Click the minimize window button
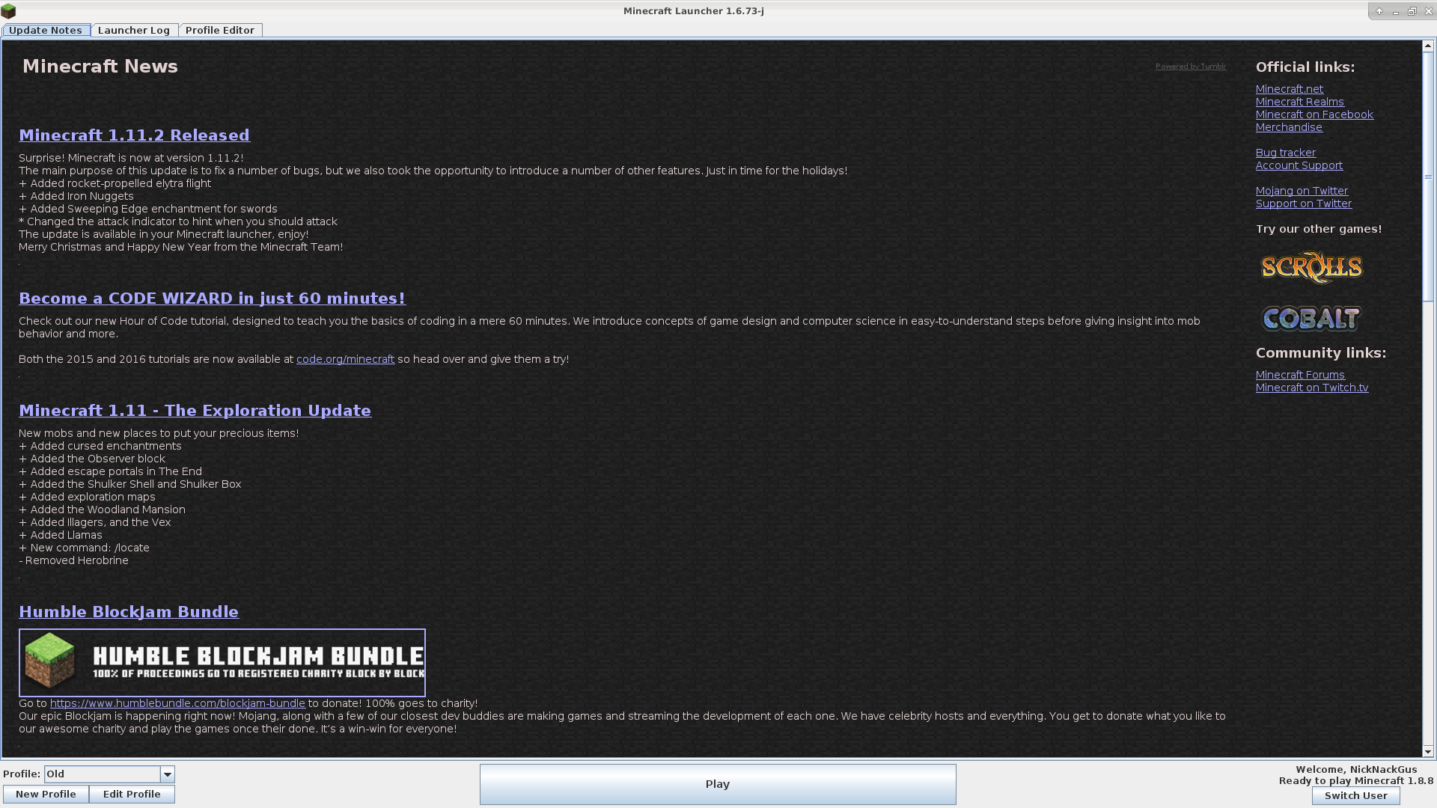Screen dimensions: 1437x808 (1394, 11)
